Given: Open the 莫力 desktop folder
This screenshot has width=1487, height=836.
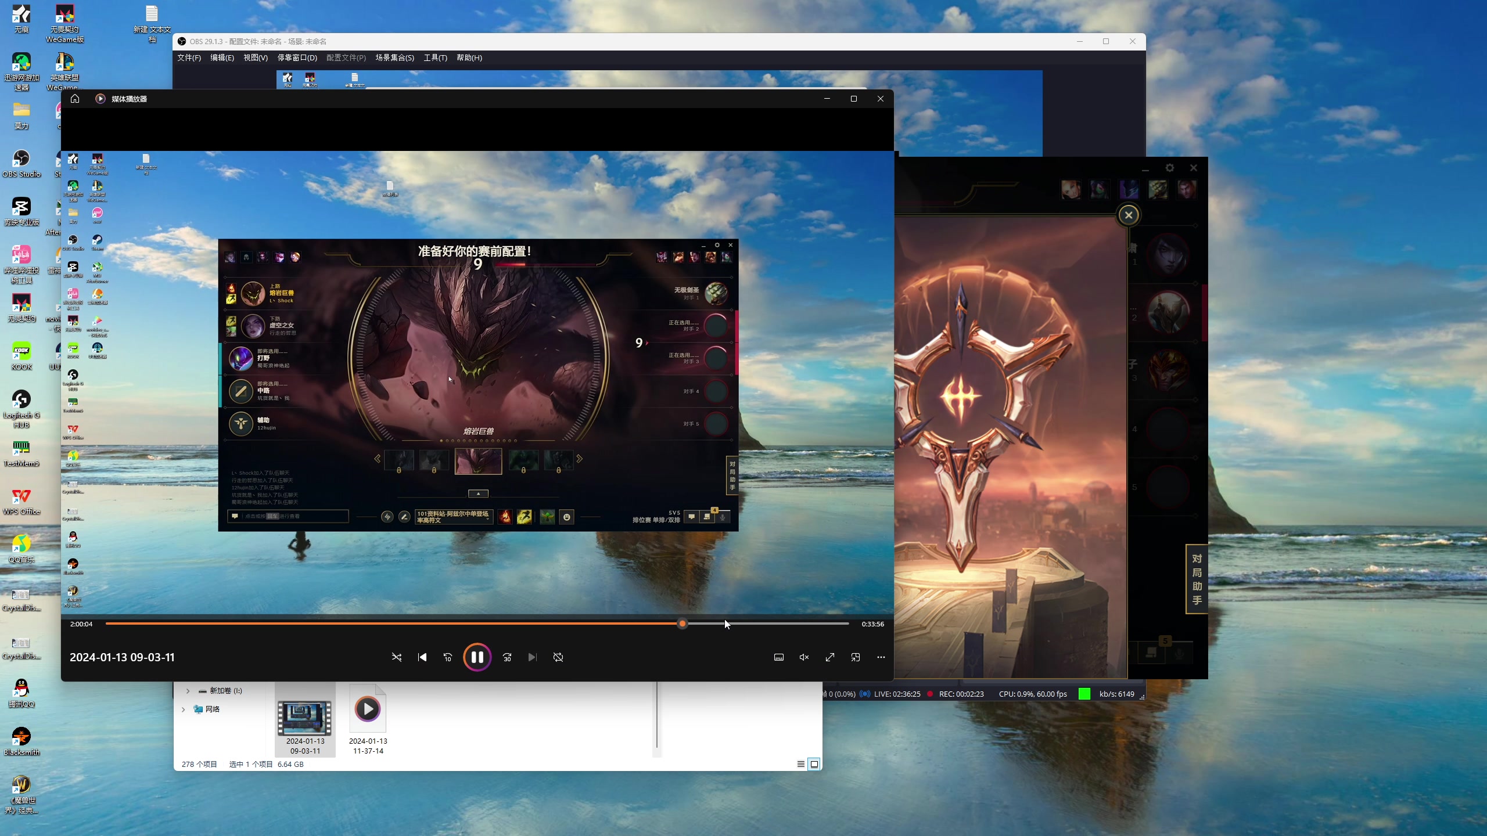Looking at the screenshot, I should click(x=21, y=115).
